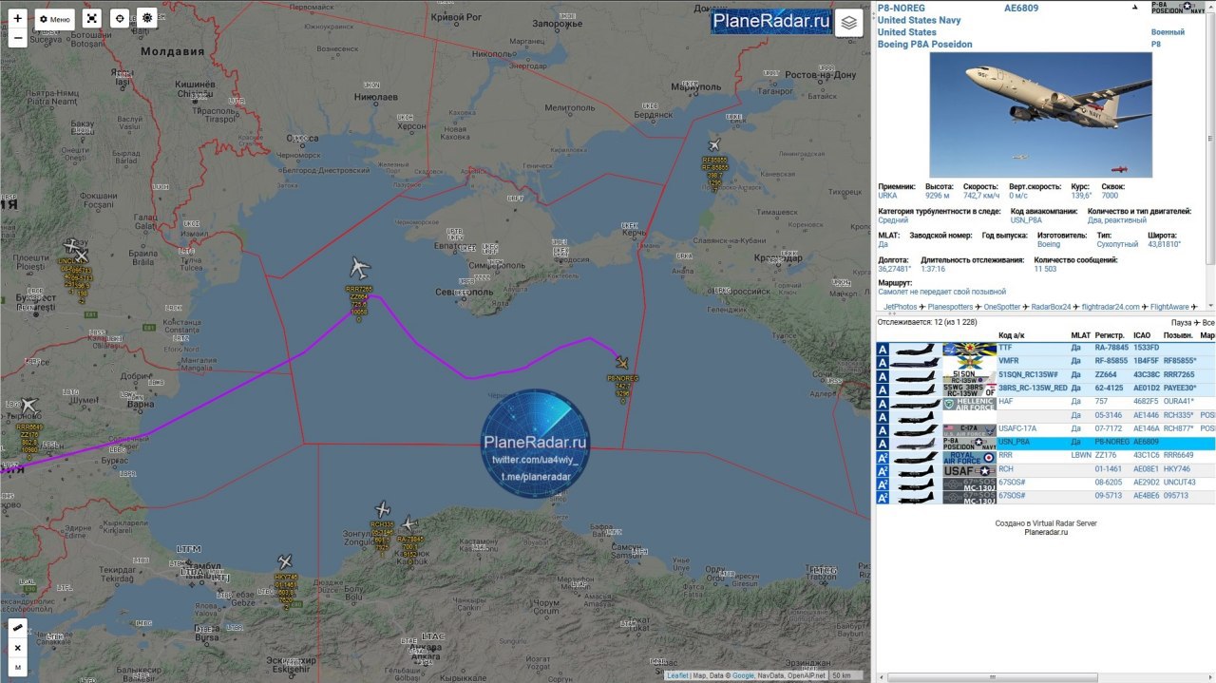Select the USAFC-17A 07-7172 row
1216x683 pixels.
click(x=1045, y=429)
